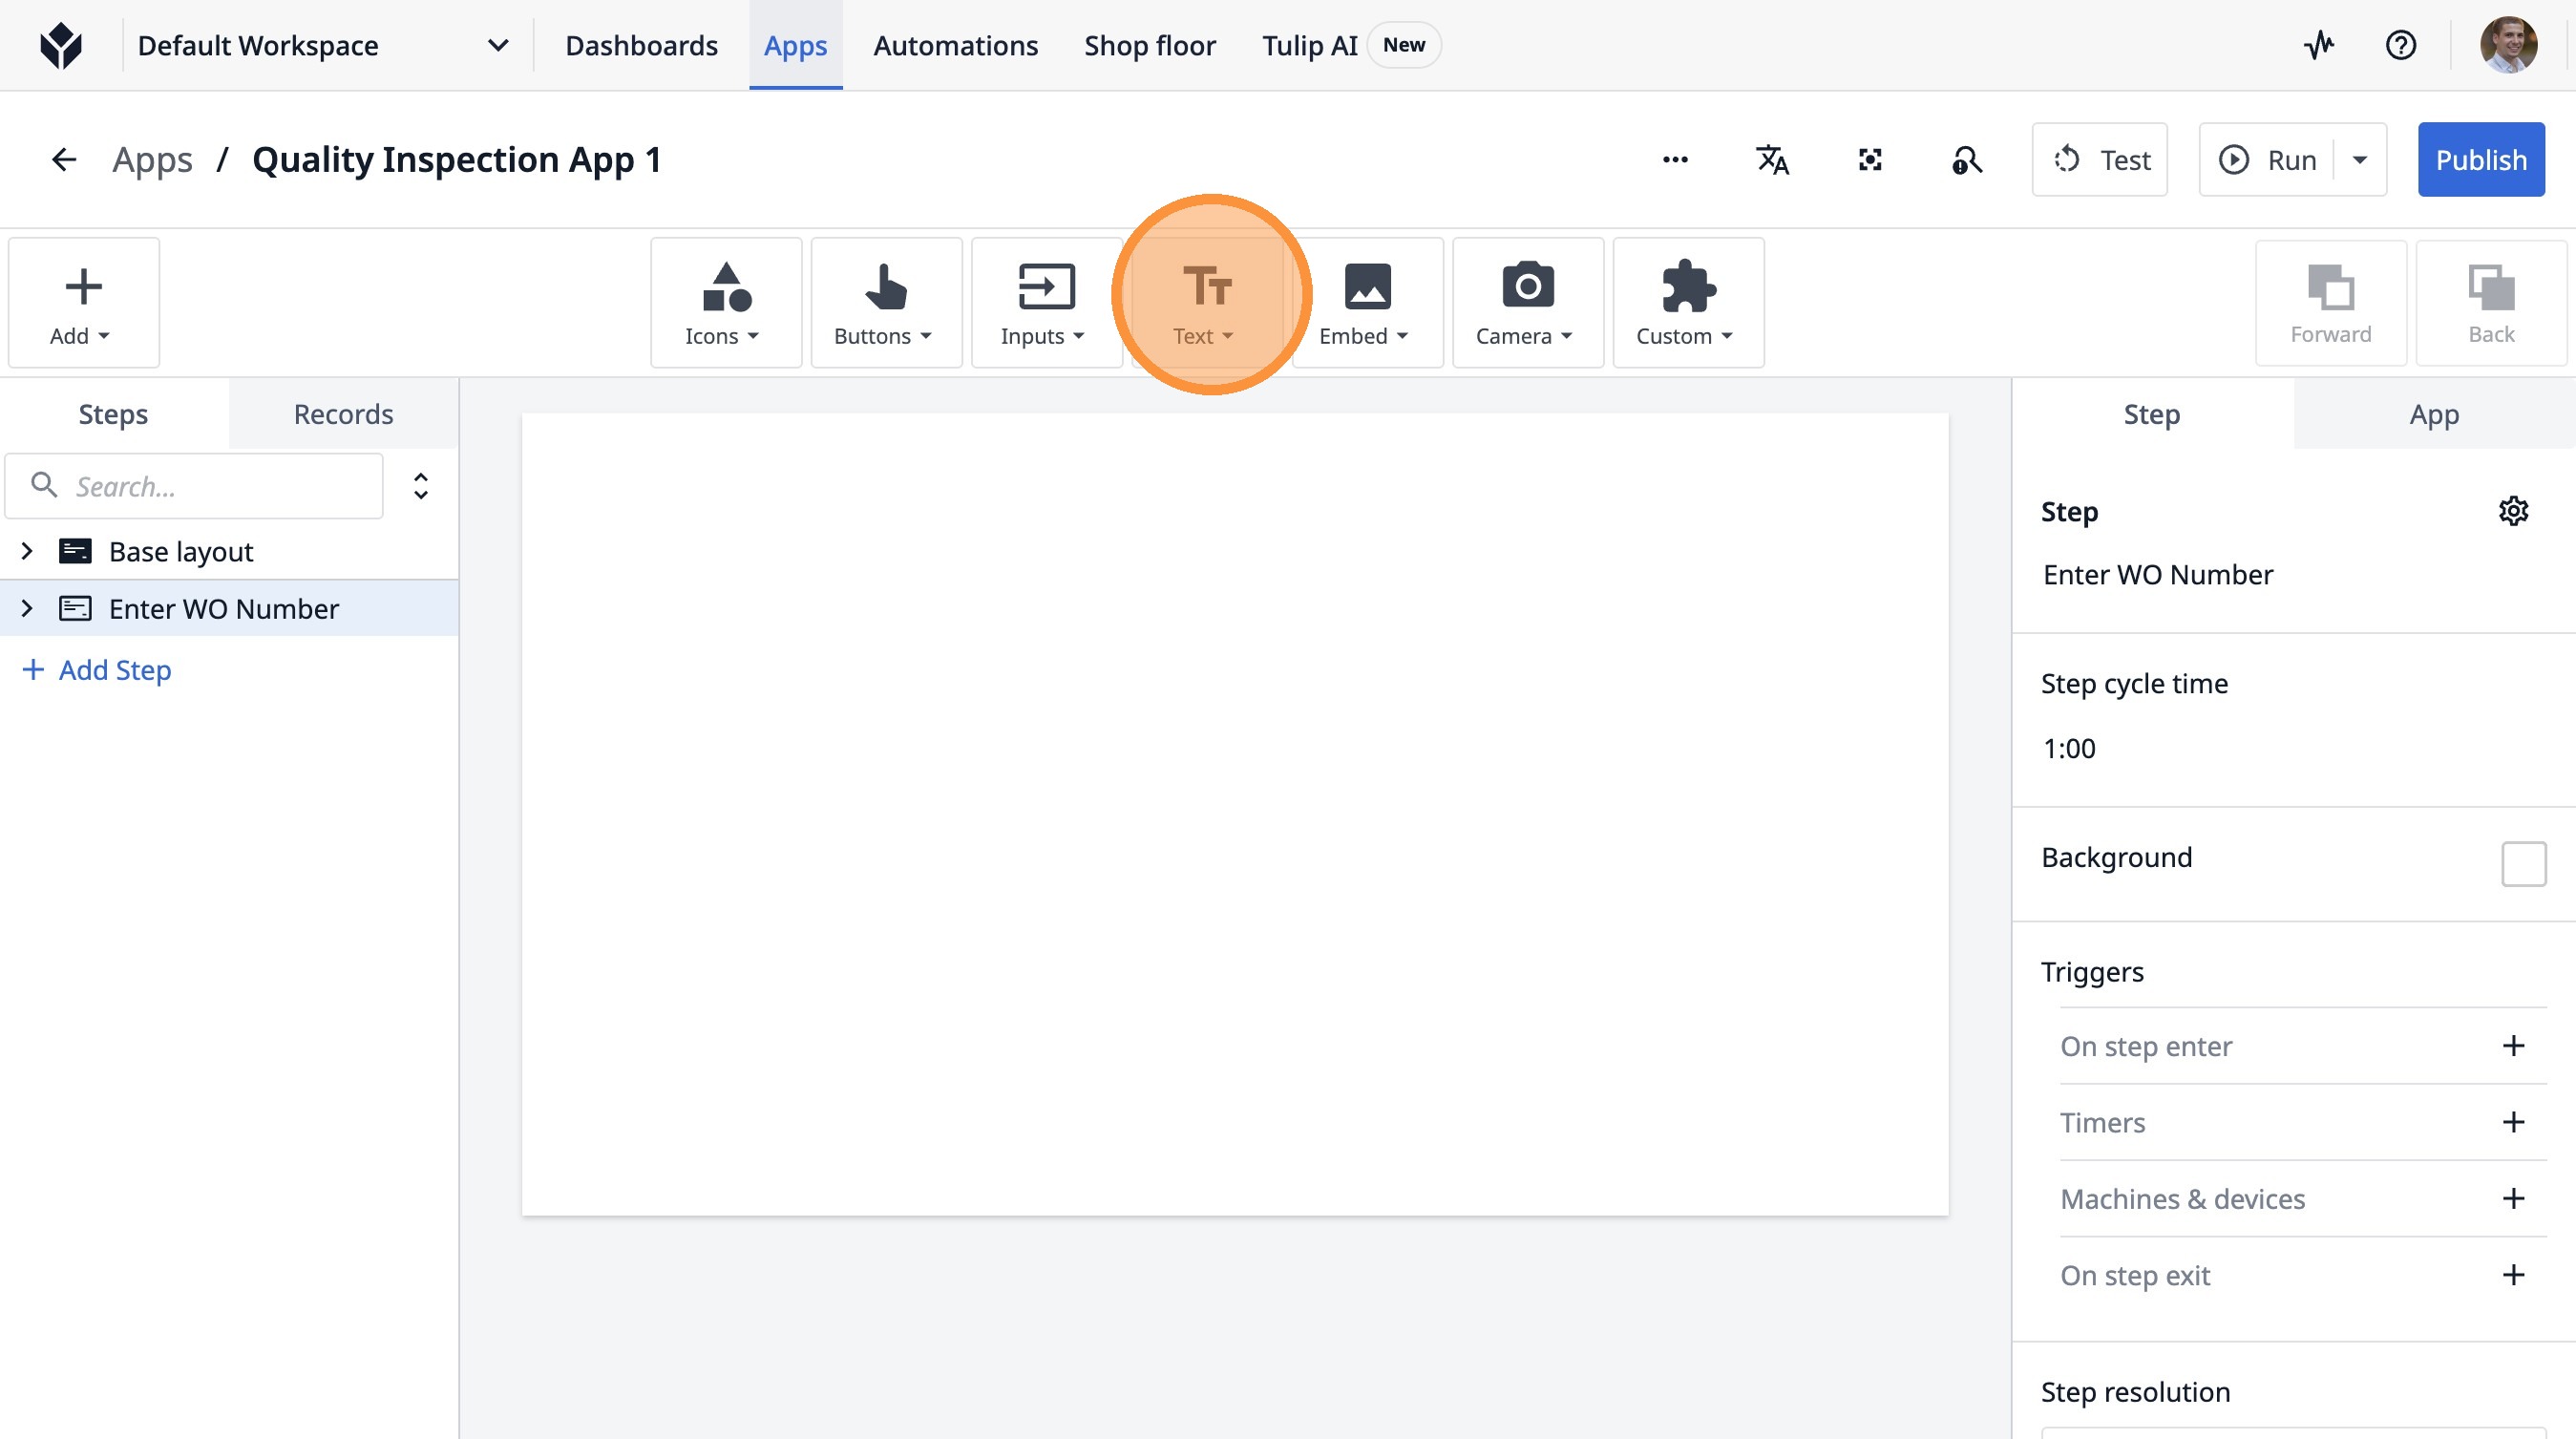This screenshot has width=2576, height=1439.
Task: Open the Icons widget menu
Action: 725,302
